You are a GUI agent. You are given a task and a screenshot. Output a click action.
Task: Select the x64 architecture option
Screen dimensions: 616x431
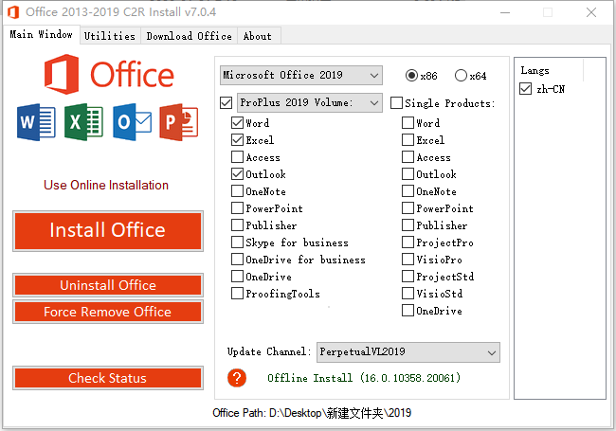click(461, 76)
